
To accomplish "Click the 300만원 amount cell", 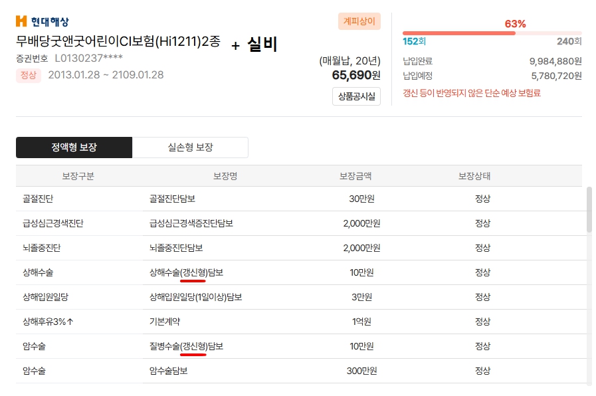I will click(x=361, y=371).
